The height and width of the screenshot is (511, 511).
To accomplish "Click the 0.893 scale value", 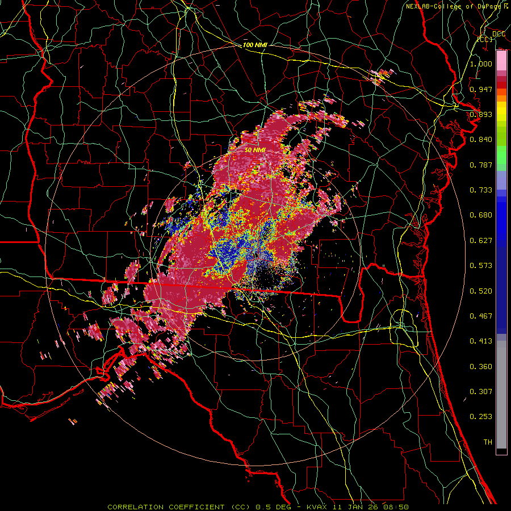I will pos(481,114).
